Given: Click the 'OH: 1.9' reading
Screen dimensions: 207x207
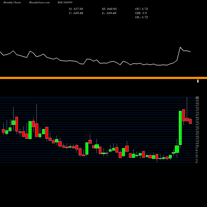Looking at the screenshot, I should point(141,13).
